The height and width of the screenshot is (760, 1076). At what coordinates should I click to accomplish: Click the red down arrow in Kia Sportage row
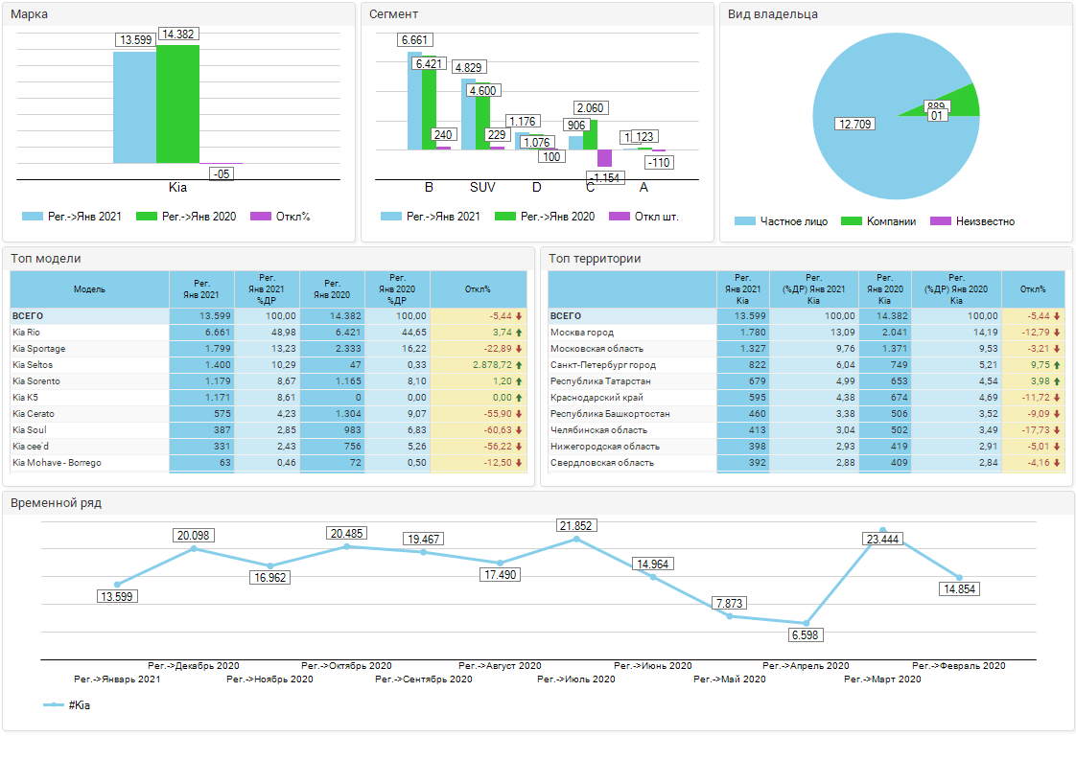click(519, 349)
